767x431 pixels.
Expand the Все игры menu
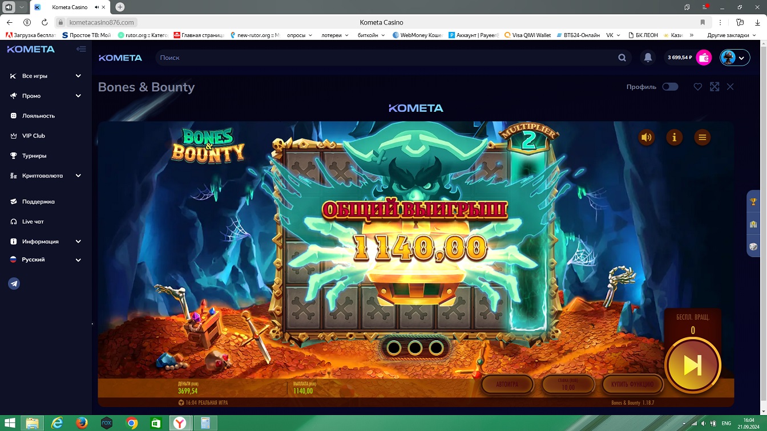coord(46,76)
